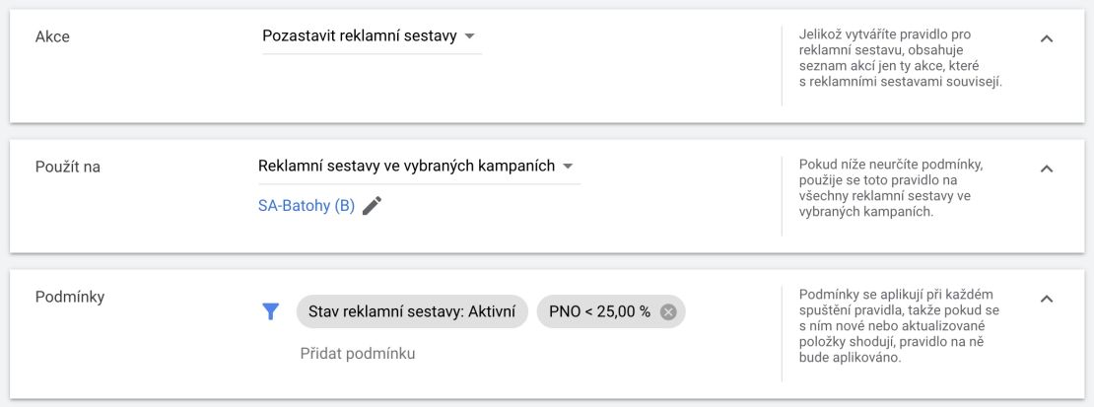This screenshot has width=1094, height=407.
Task: Click the Podmínky section label
Action: click(70, 297)
